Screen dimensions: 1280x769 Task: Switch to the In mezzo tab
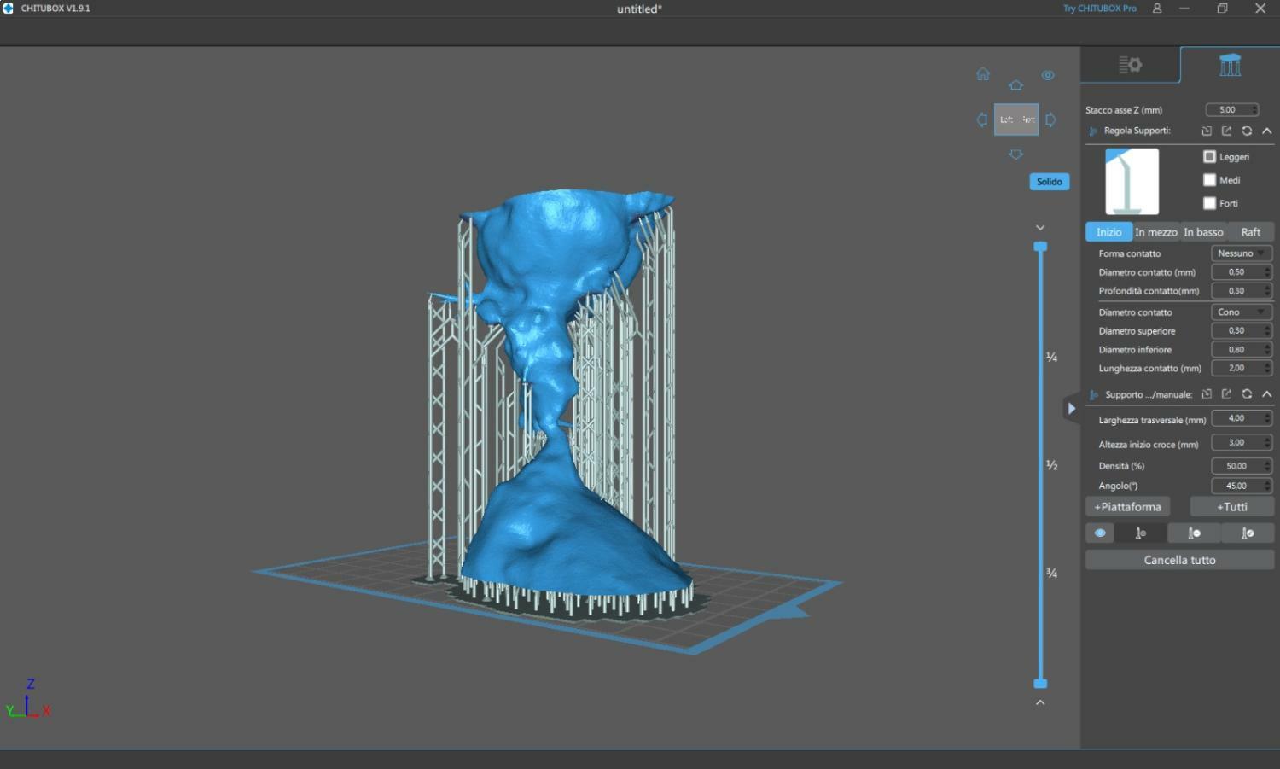1155,232
